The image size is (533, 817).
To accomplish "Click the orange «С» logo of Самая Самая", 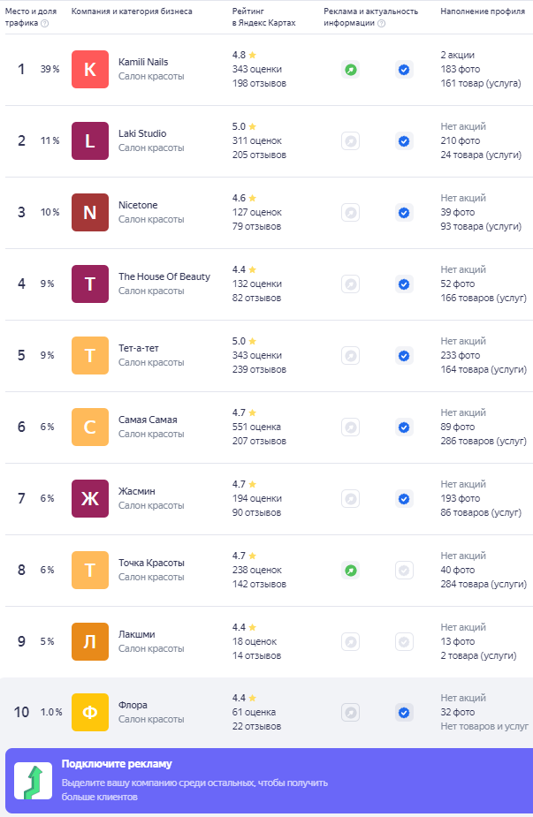I will [89, 427].
